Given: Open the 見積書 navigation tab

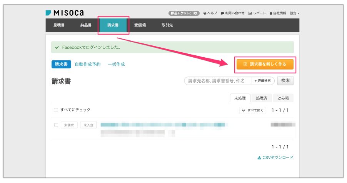Looking at the screenshot, I should [59, 25].
